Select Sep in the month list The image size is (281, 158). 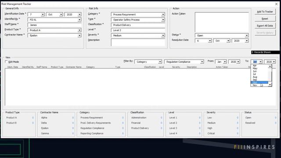[259, 80]
